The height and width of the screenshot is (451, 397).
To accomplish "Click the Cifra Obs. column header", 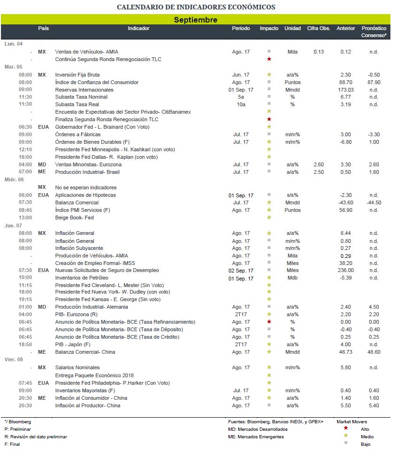I will point(319,28).
